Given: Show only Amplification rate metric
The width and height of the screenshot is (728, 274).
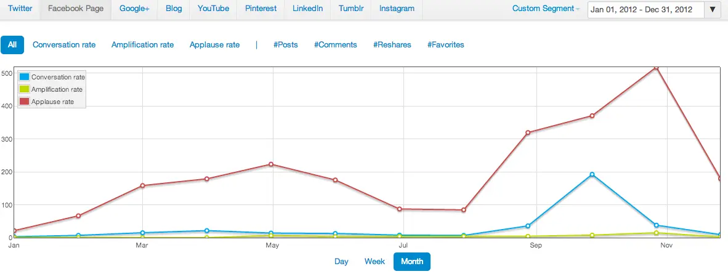Looking at the screenshot, I should click(142, 44).
